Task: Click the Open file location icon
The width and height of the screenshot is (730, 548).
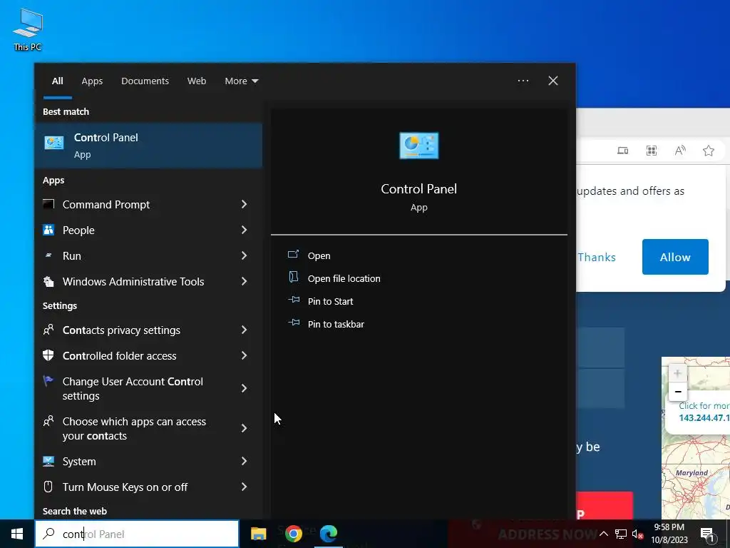Action: click(293, 277)
